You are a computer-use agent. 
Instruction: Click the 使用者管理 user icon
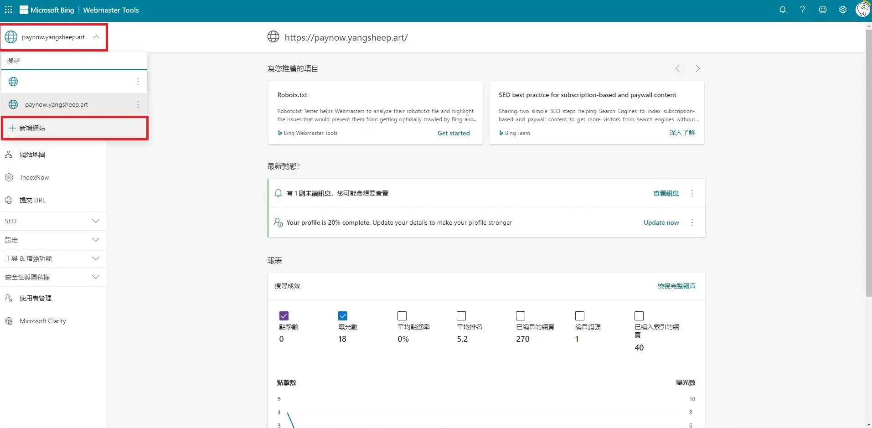[x=9, y=298]
